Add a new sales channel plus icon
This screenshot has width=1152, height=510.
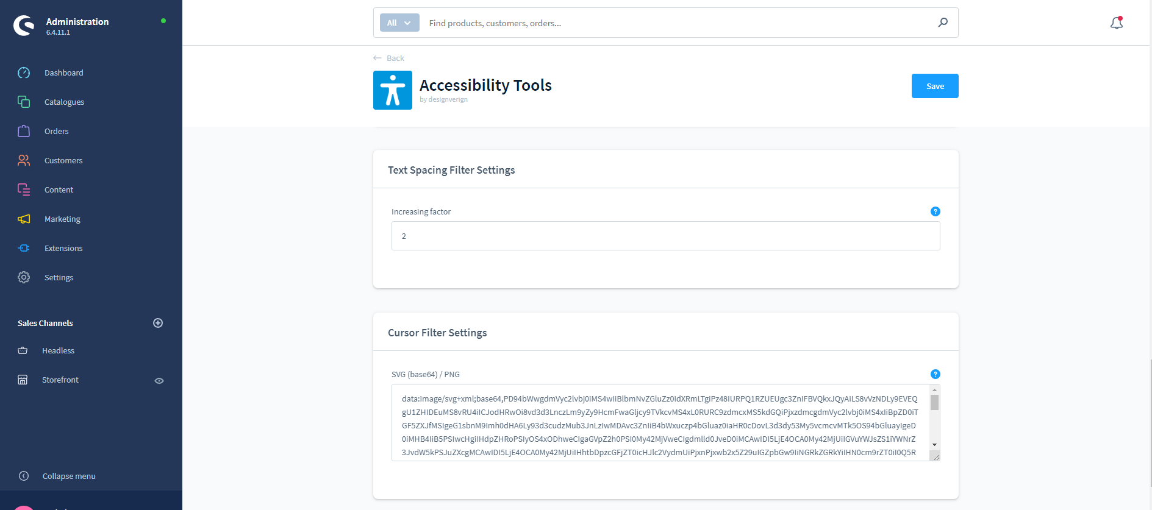(158, 323)
